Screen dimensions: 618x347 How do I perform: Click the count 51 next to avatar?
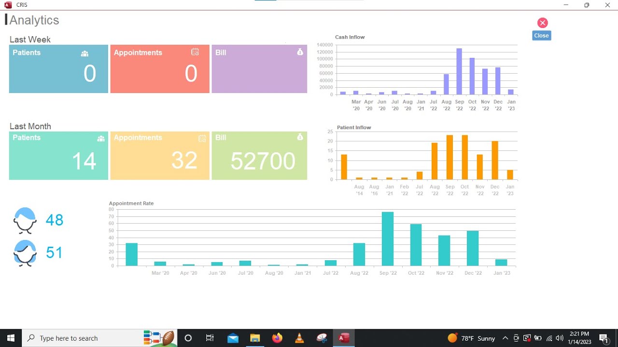tap(55, 253)
